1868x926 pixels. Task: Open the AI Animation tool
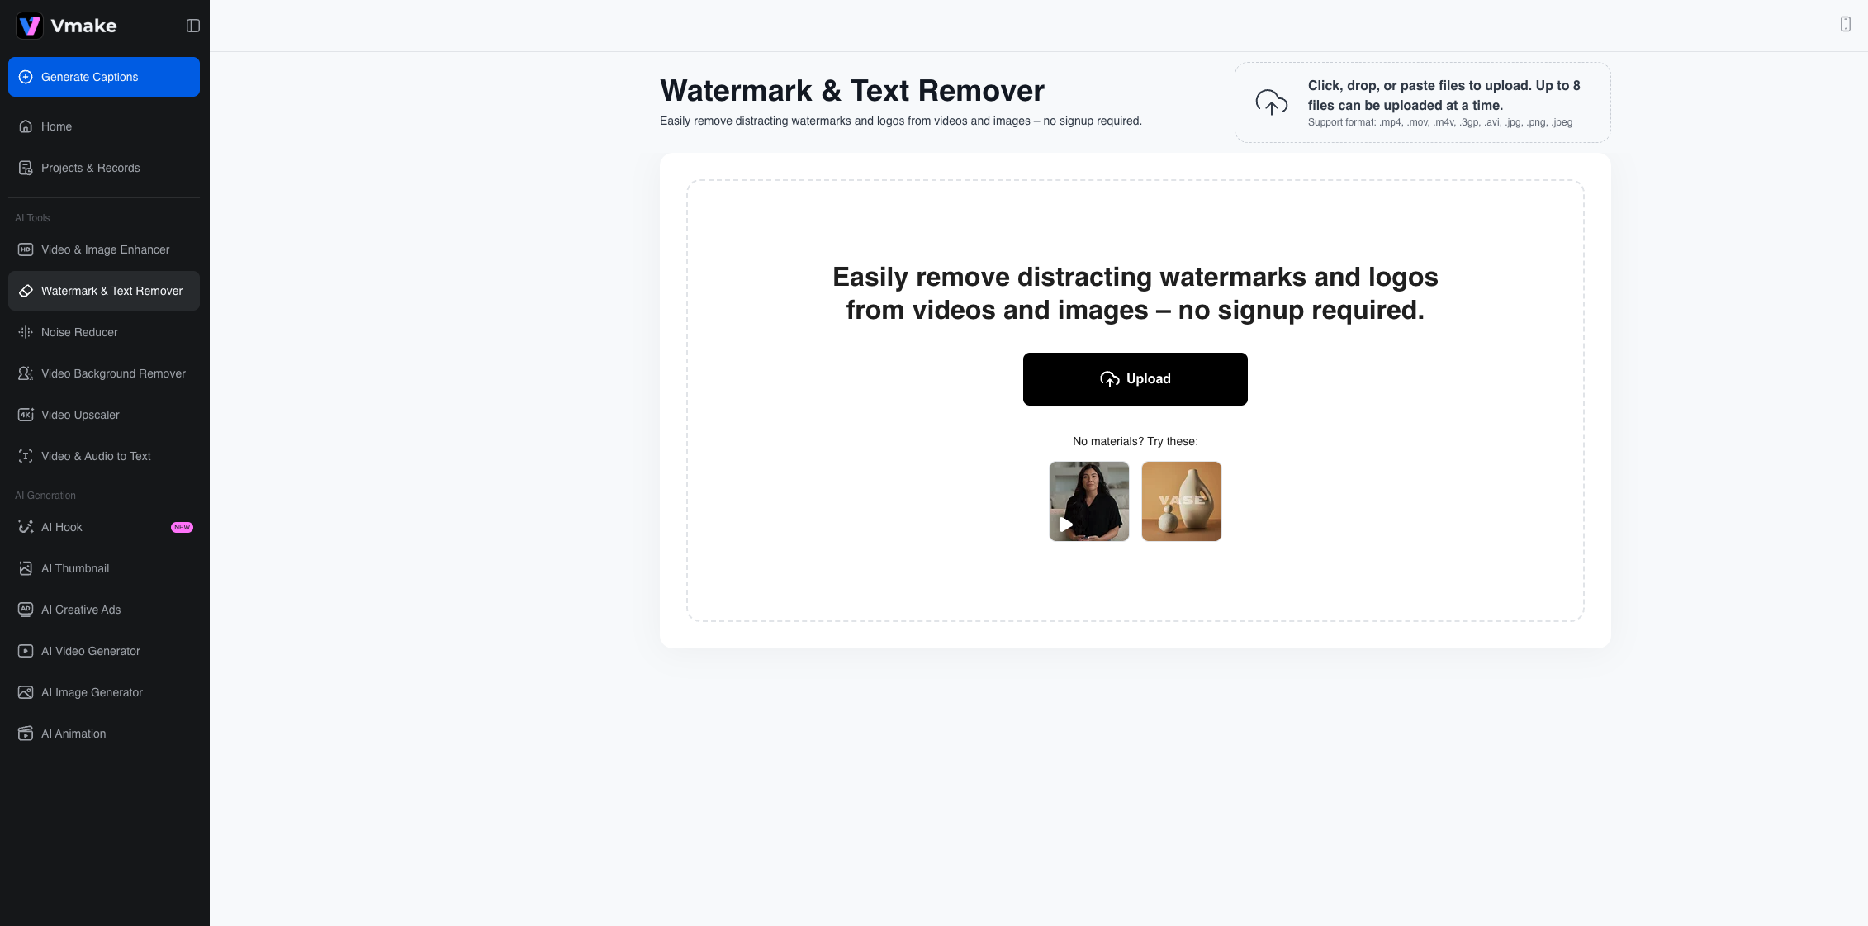pos(73,734)
